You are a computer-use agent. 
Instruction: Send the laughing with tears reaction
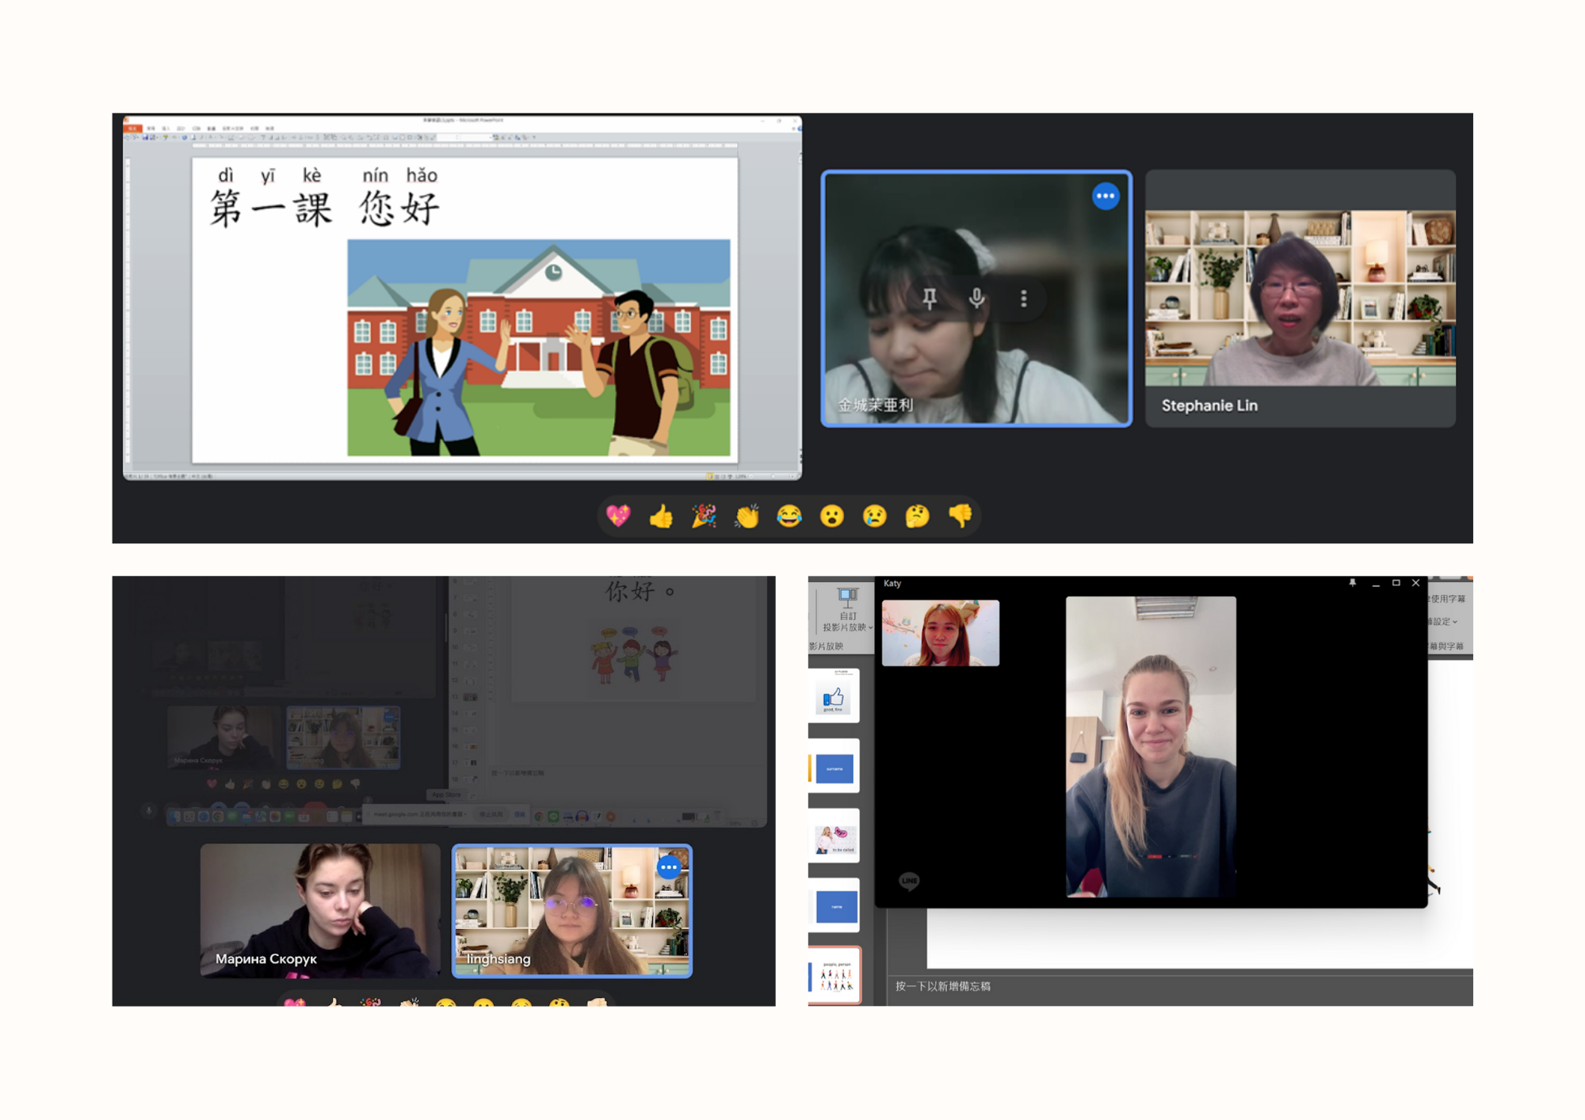789,516
